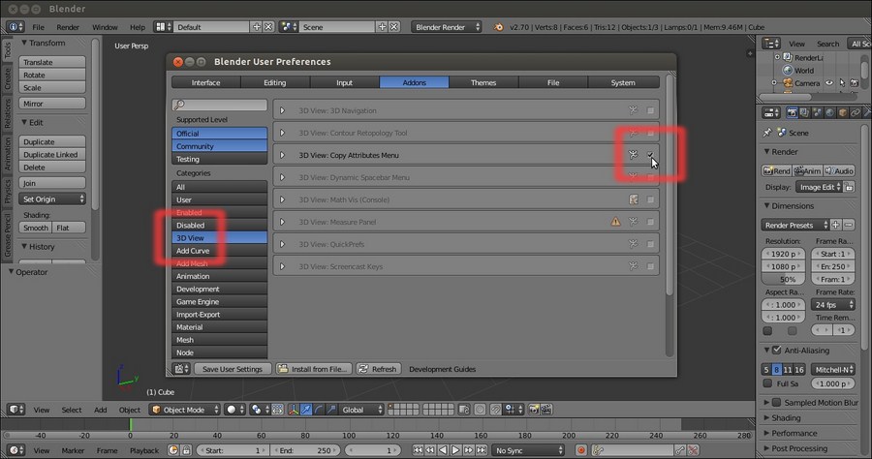Open the Global orientation dropdown

[361, 410]
